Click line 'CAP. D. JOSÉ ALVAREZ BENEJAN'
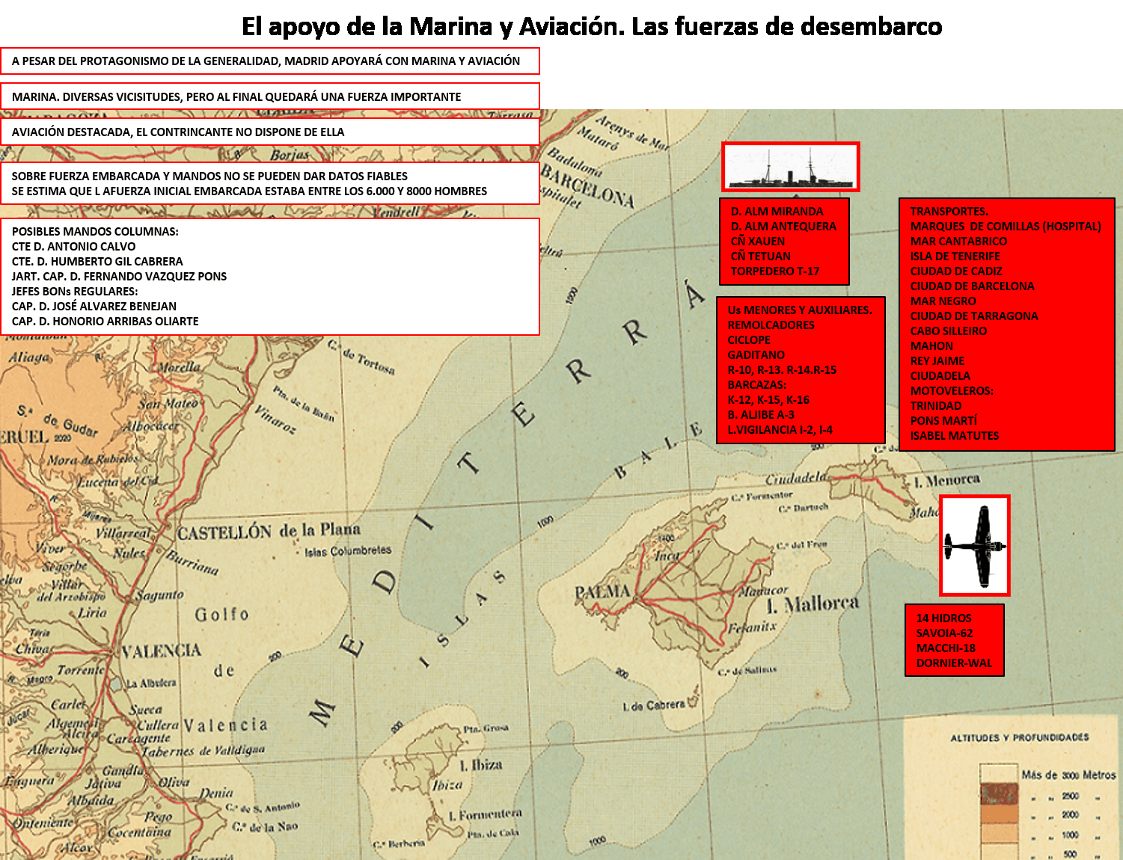 94,307
